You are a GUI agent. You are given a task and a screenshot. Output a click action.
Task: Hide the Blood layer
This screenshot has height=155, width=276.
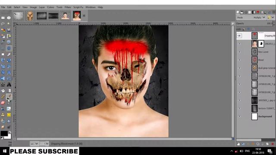tap(239, 60)
